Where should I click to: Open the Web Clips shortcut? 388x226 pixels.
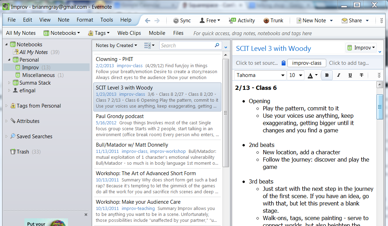129,33
